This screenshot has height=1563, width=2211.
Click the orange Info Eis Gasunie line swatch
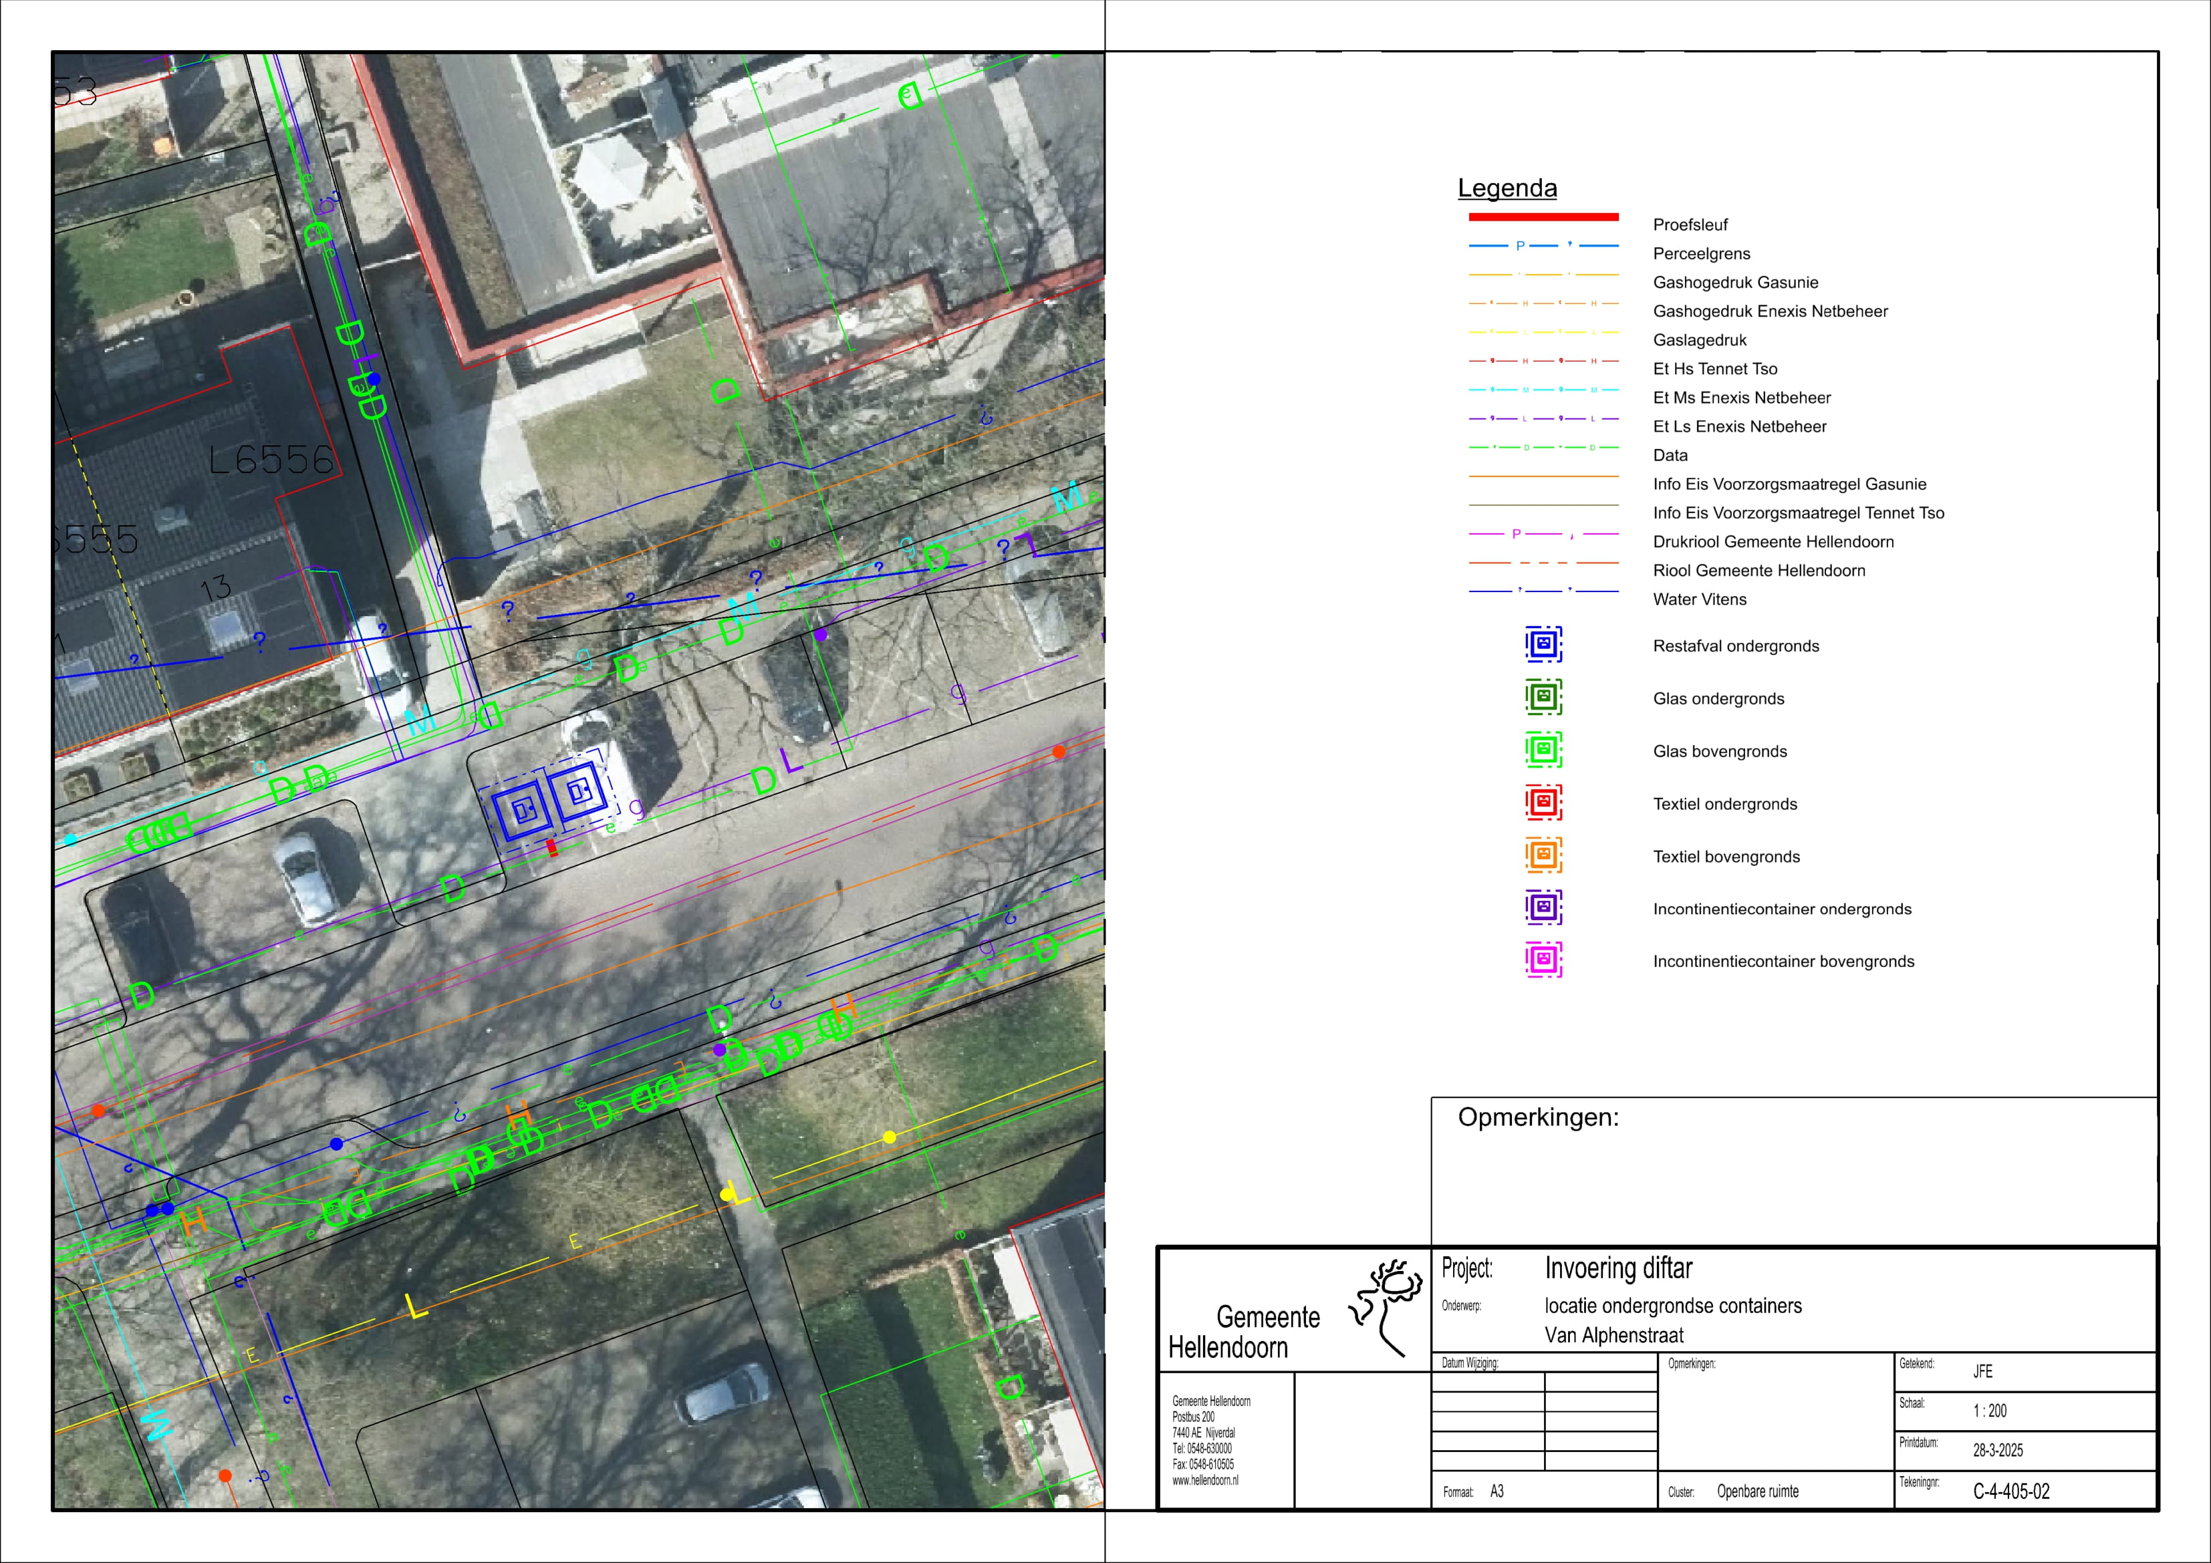pyautogui.click(x=1543, y=476)
